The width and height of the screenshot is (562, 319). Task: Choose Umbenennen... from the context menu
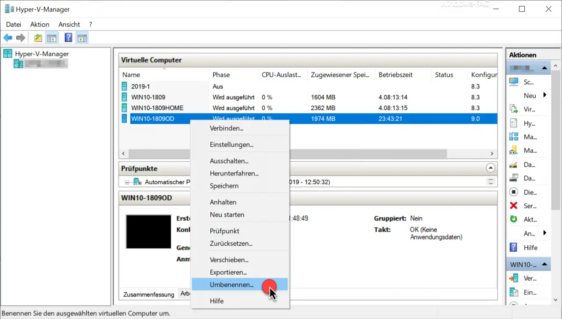tap(240, 284)
